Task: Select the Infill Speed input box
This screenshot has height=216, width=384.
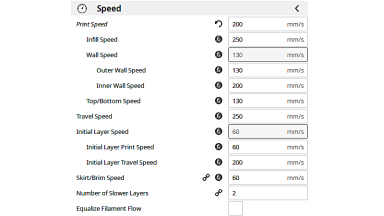Action: pyautogui.click(x=267, y=39)
